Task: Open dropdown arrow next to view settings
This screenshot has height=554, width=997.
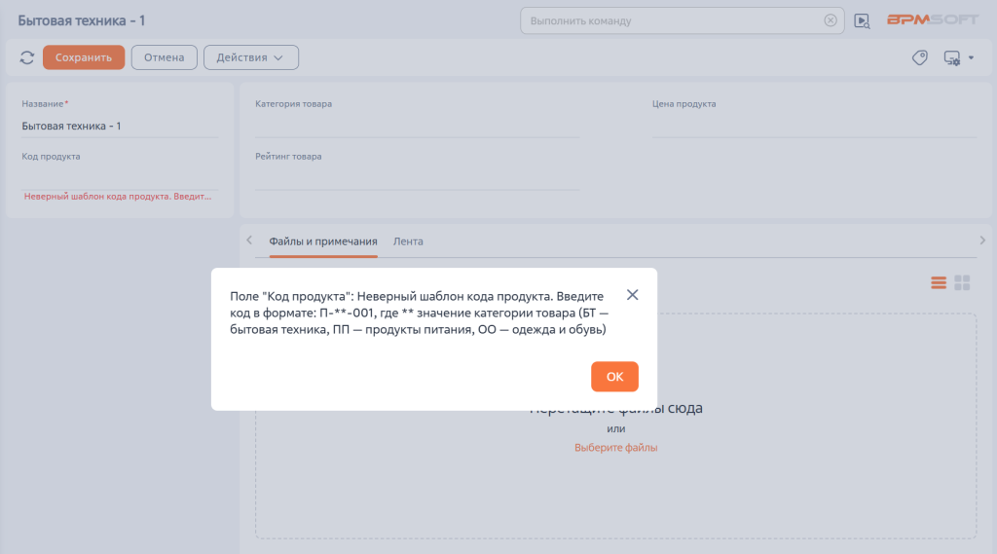Action: point(971,58)
